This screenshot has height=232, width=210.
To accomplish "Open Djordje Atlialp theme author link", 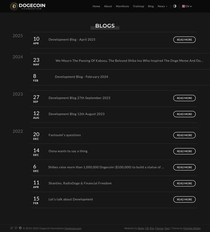I will [192, 228].
